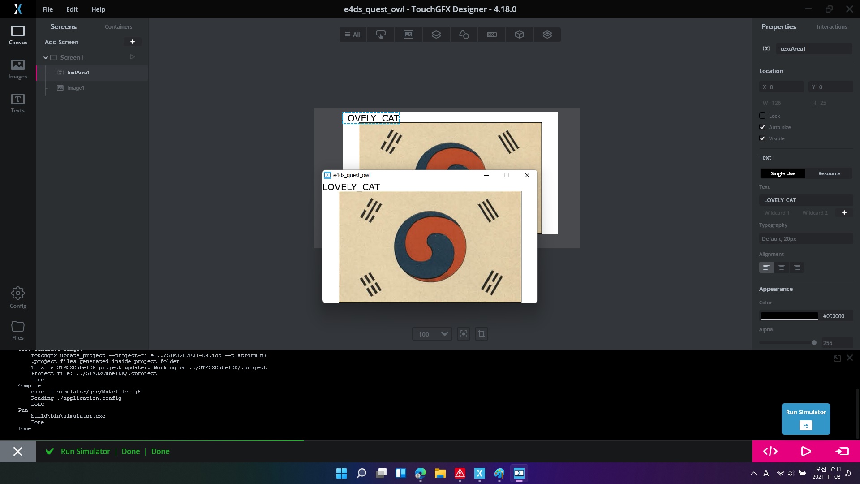
Task: Set center text alignment
Action: coord(782,267)
